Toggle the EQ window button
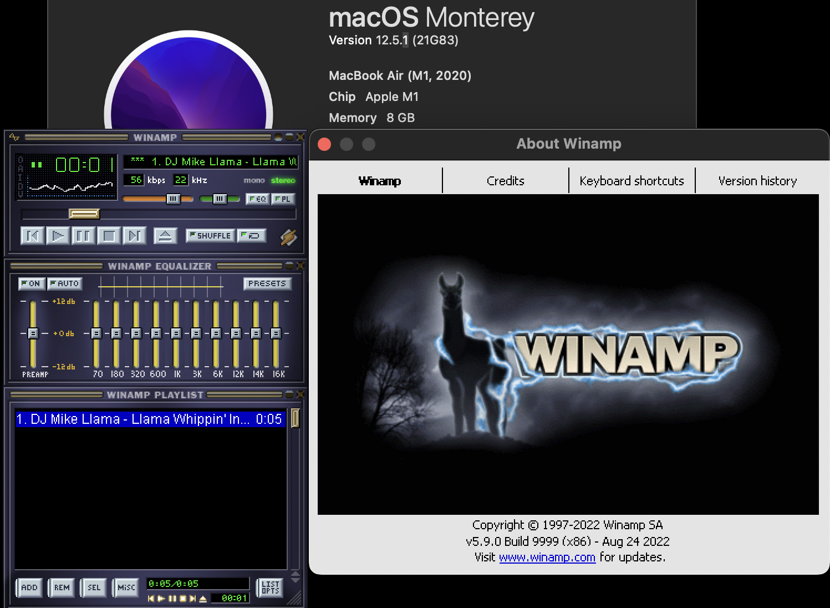Viewport: 830px width, 608px height. pos(258,199)
